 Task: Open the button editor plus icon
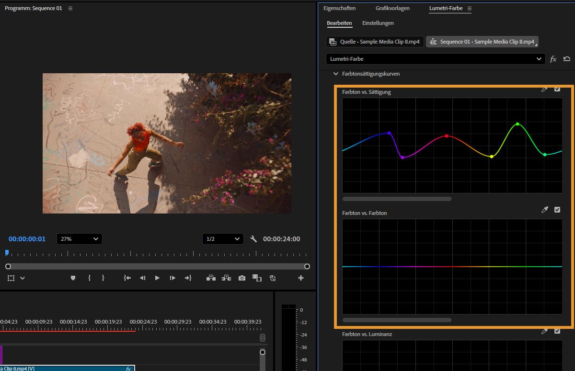point(301,278)
